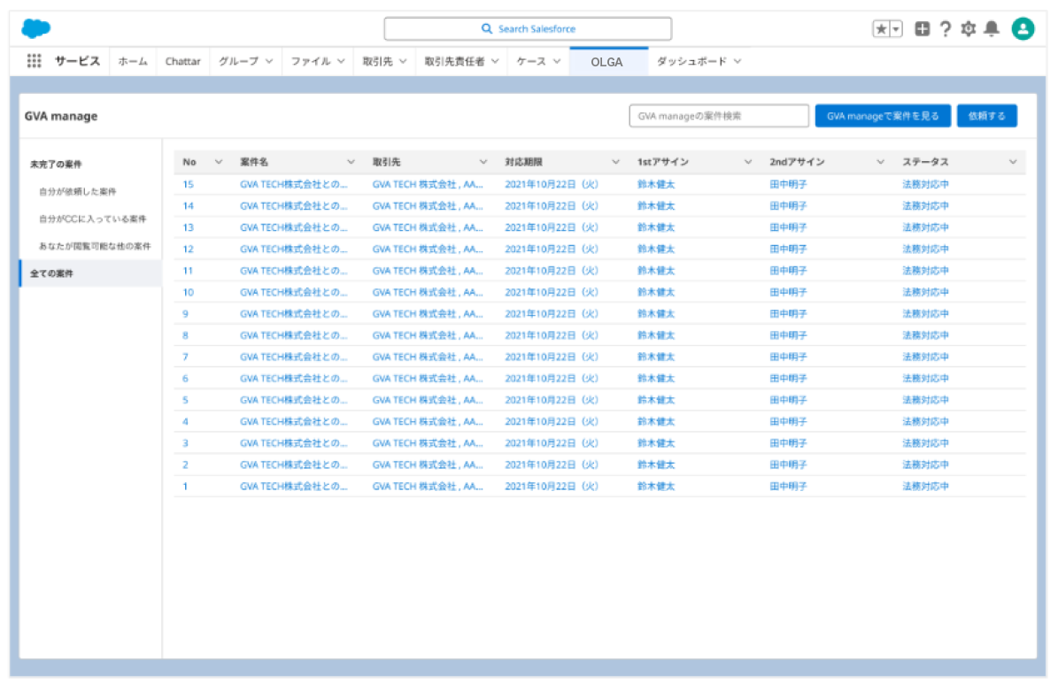Open the 取引先 link in row 11
This screenshot has height=691, width=1058.
click(428, 271)
